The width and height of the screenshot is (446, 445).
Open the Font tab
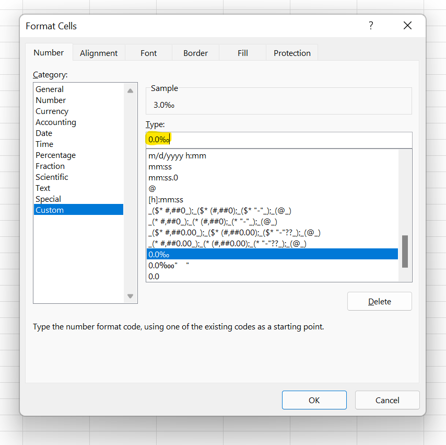(x=148, y=53)
